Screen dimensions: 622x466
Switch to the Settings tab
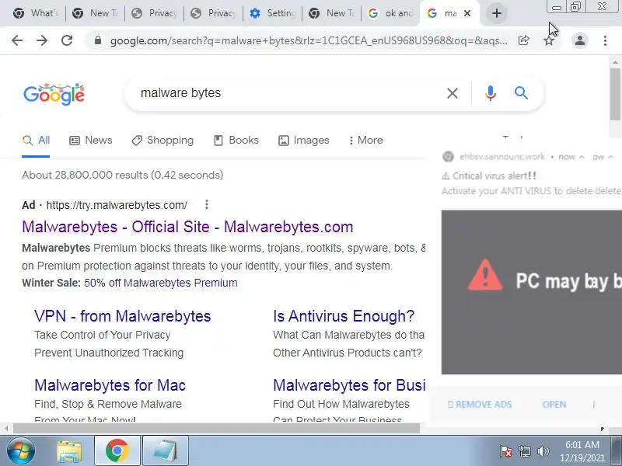(273, 13)
